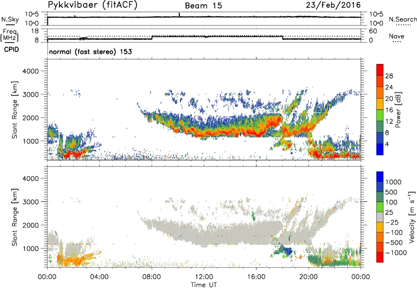417x288 pixels.
Task: Click 'normal (fast stereo) 153' text
Action: (90, 51)
